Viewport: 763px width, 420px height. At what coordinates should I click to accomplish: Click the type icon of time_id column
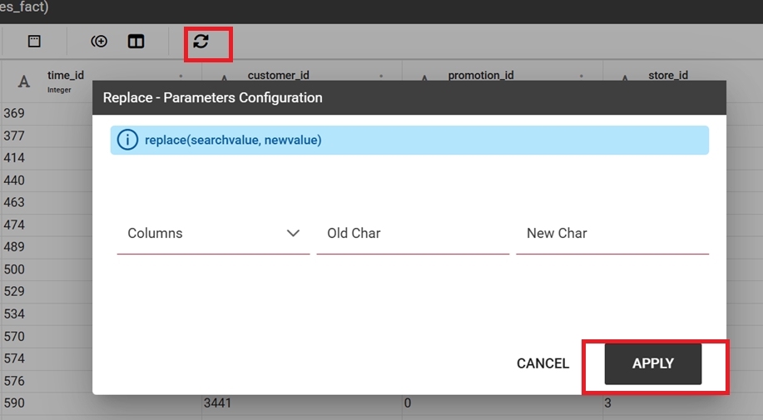coord(24,82)
